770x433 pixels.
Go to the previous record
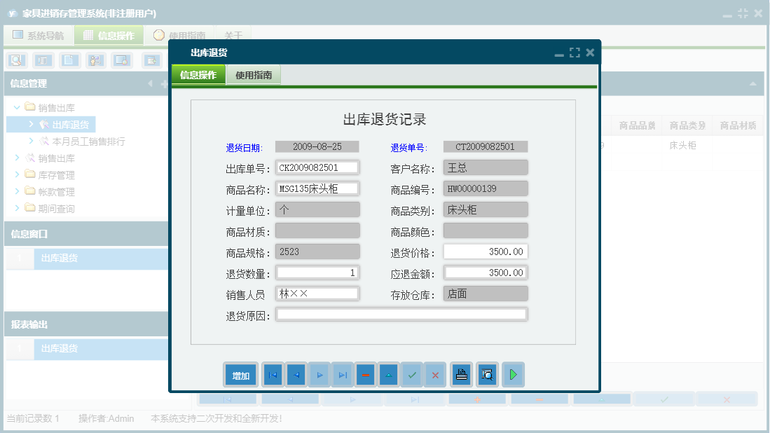296,374
